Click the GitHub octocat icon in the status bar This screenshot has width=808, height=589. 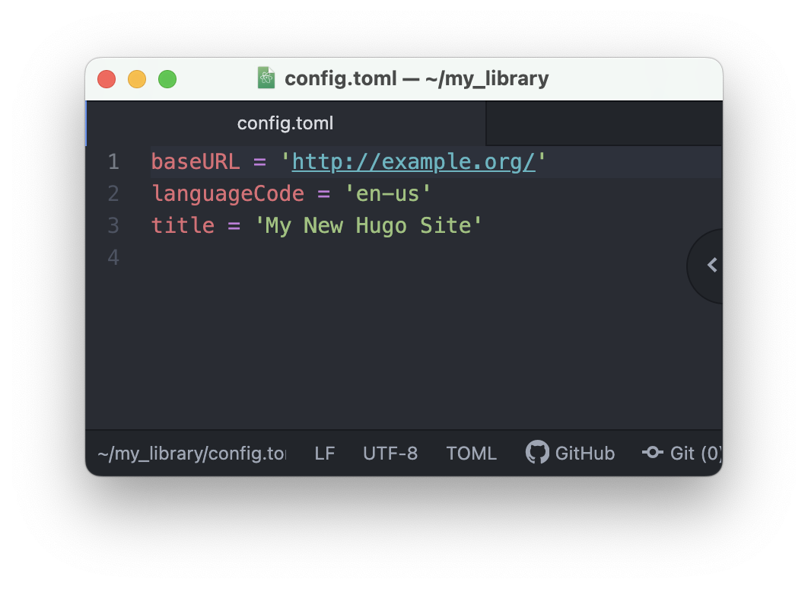[x=538, y=452]
